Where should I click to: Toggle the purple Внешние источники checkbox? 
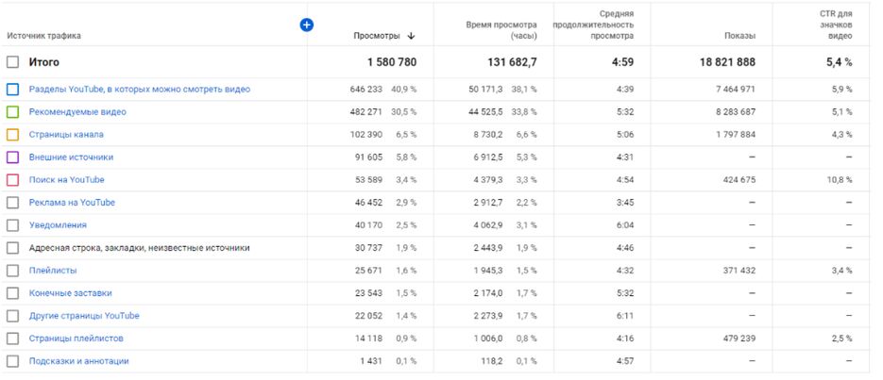pyautogui.click(x=12, y=157)
